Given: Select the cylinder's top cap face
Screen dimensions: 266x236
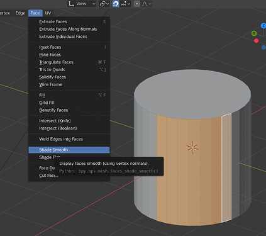Looking at the screenshot, I should [192, 94].
